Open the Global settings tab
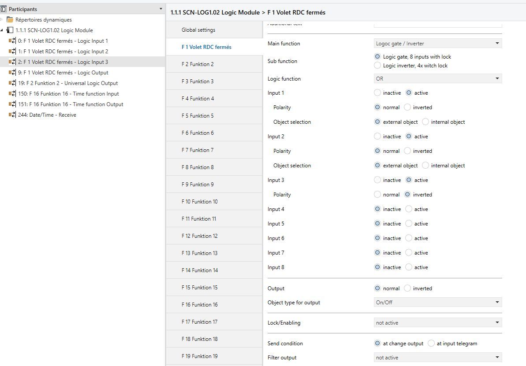 click(x=198, y=30)
